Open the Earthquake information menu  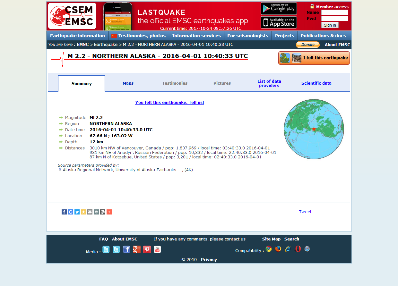pyautogui.click(x=77, y=36)
